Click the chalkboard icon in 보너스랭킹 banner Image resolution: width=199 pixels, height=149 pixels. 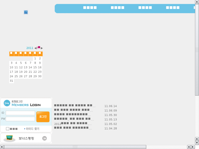(x=9, y=138)
